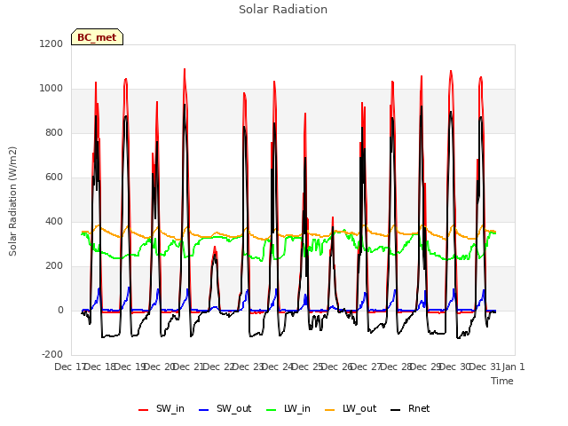Image resolution: width=568 pixels, height=426 pixels.
Task: Click the Solar Radiation (W/m2) y-axis title
Action: tap(12, 201)
